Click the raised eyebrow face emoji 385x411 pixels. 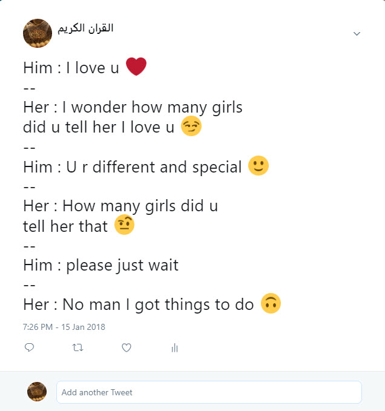click(x=125, y=225)
